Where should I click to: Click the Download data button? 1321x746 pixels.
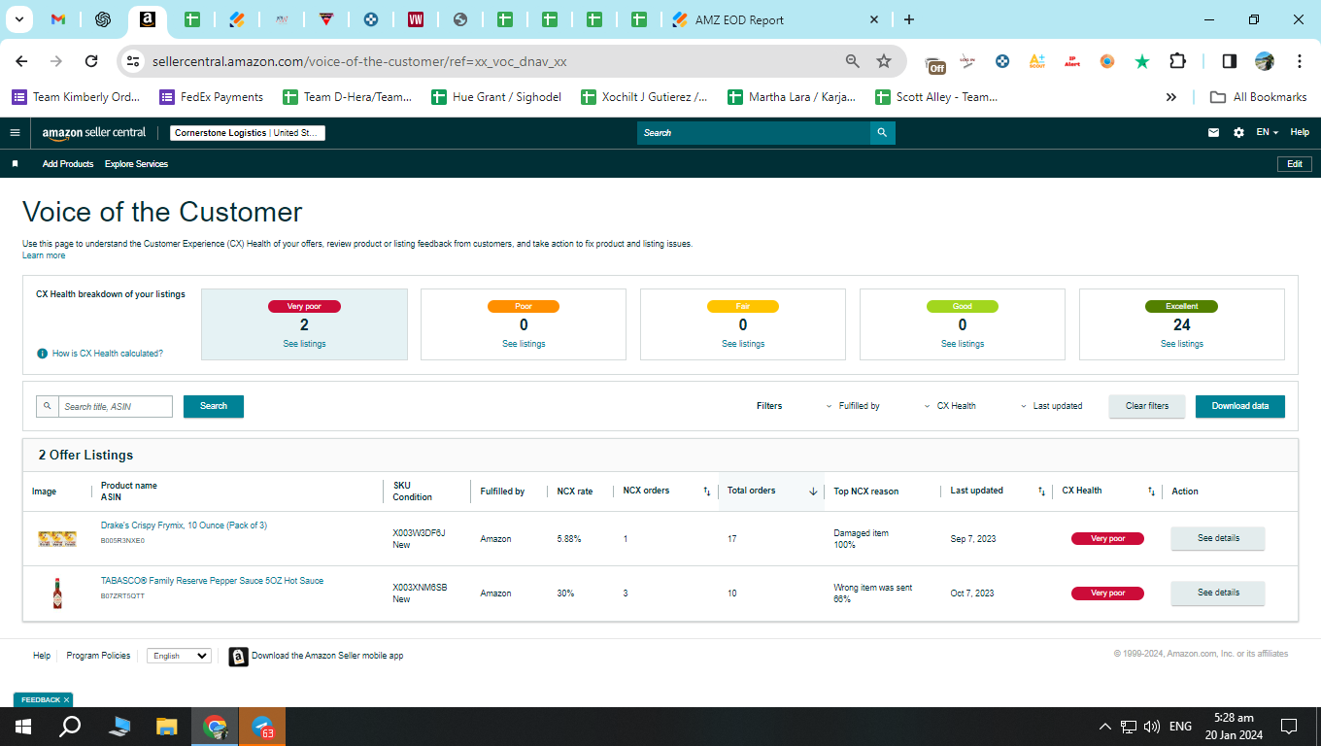[x=1240, y=406]
